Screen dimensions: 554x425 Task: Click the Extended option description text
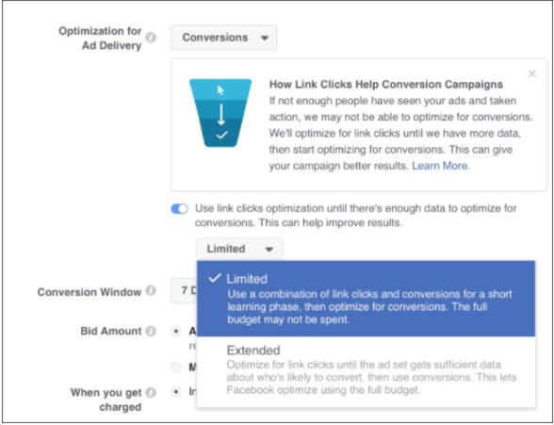[371, 377]
